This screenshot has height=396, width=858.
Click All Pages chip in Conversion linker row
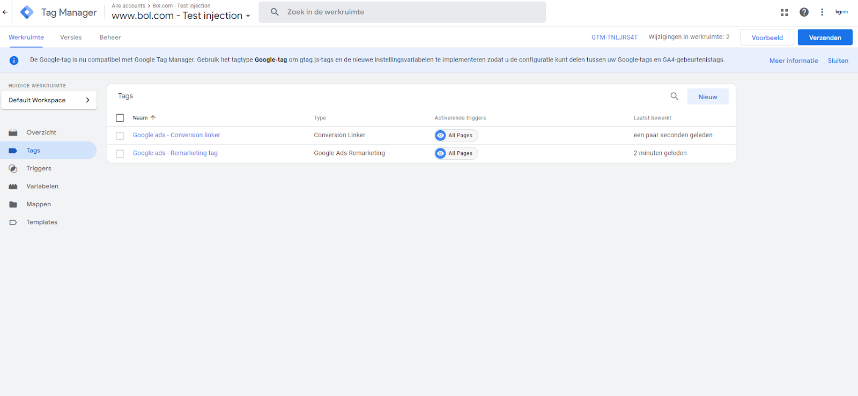(456, 136)
